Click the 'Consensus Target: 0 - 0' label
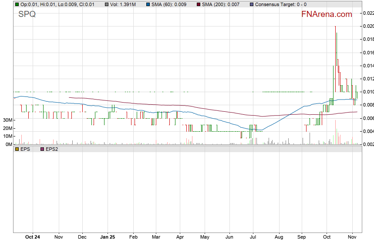The height and width of the screenshot is (246, 374). 281,4
